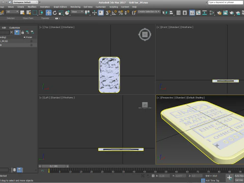Clear the Scene Explorer search filter X
The width and height of the screenshot is (244, 183).
[11, 32]
